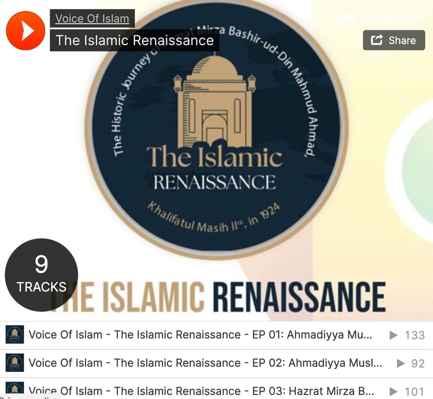Open the Voice Of Islam profile link
433x399 pixels.
click(92, 19)
